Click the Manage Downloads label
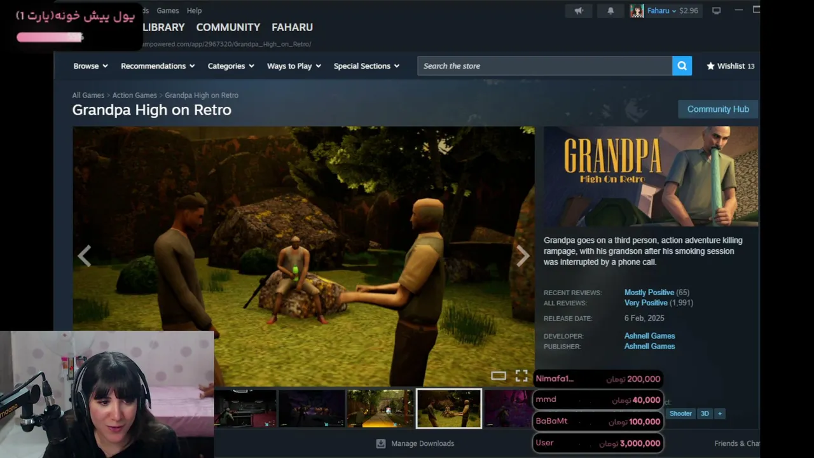Viewport: 814px width, 458px height. point(423,443)
